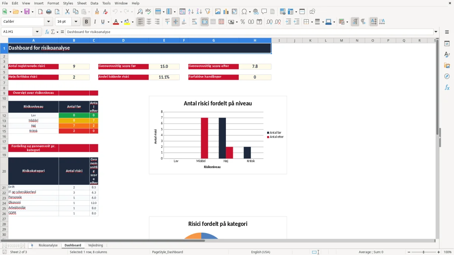The width and height of the screenshot is (454, 255).
Task: Click the Clear Direct Formatting icon
Action: pyautogui.click(x=106, y=12)
